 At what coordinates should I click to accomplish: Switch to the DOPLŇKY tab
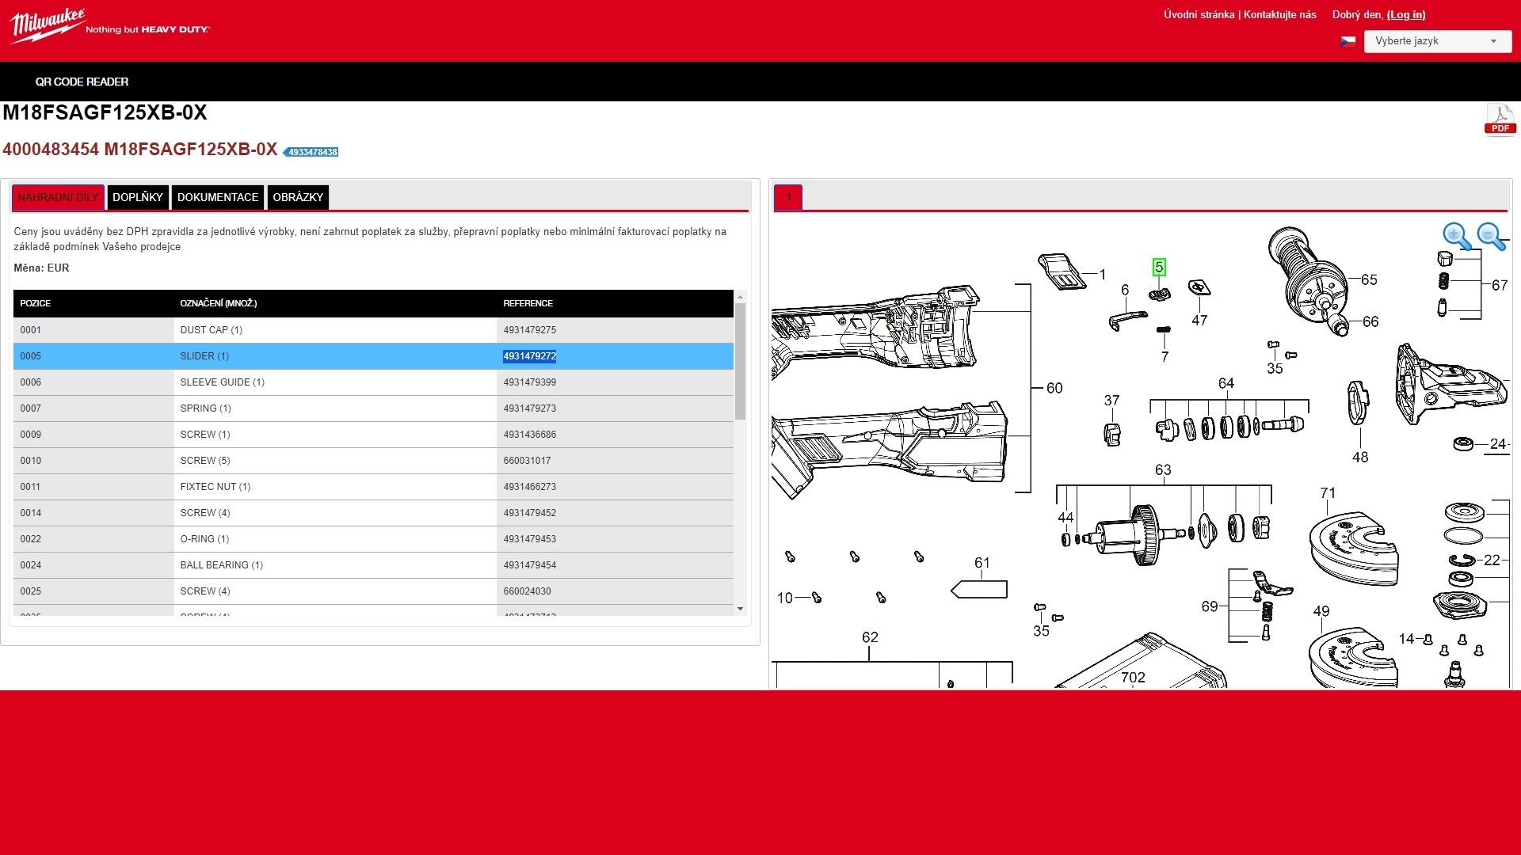(x=138, y=197)
